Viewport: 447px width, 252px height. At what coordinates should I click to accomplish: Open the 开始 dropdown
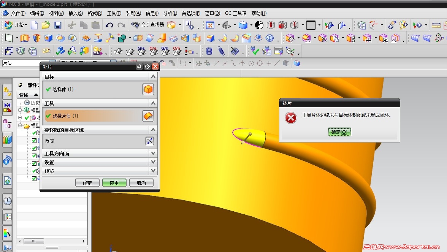pos(15,25)
